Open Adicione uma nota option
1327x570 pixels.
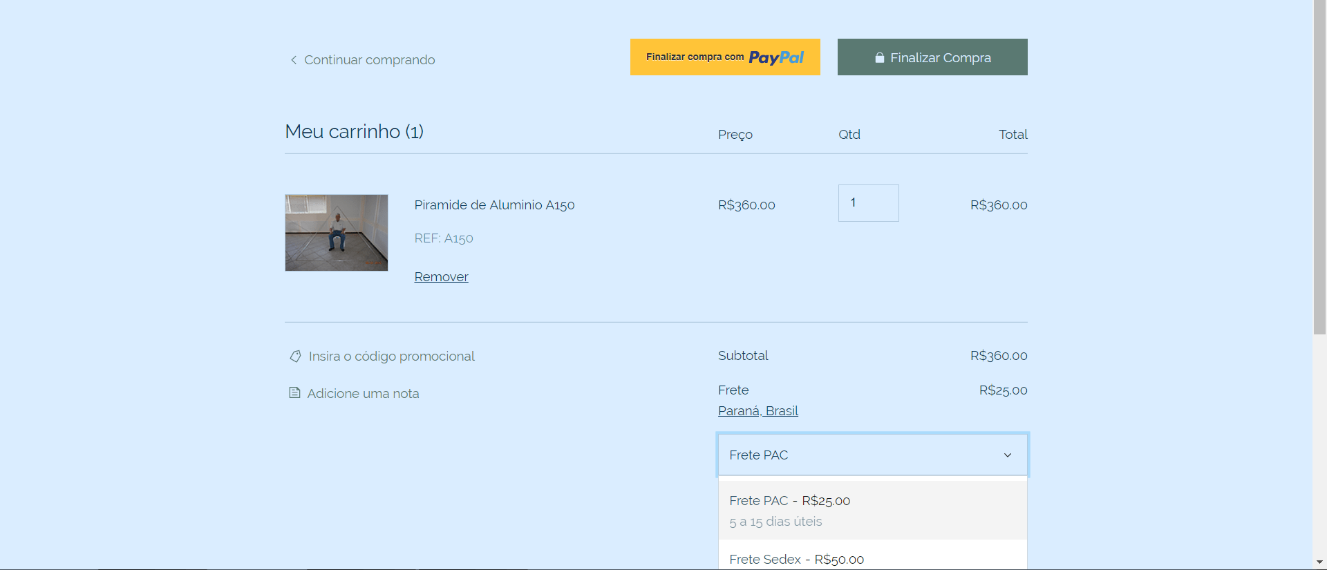point(363,394)
